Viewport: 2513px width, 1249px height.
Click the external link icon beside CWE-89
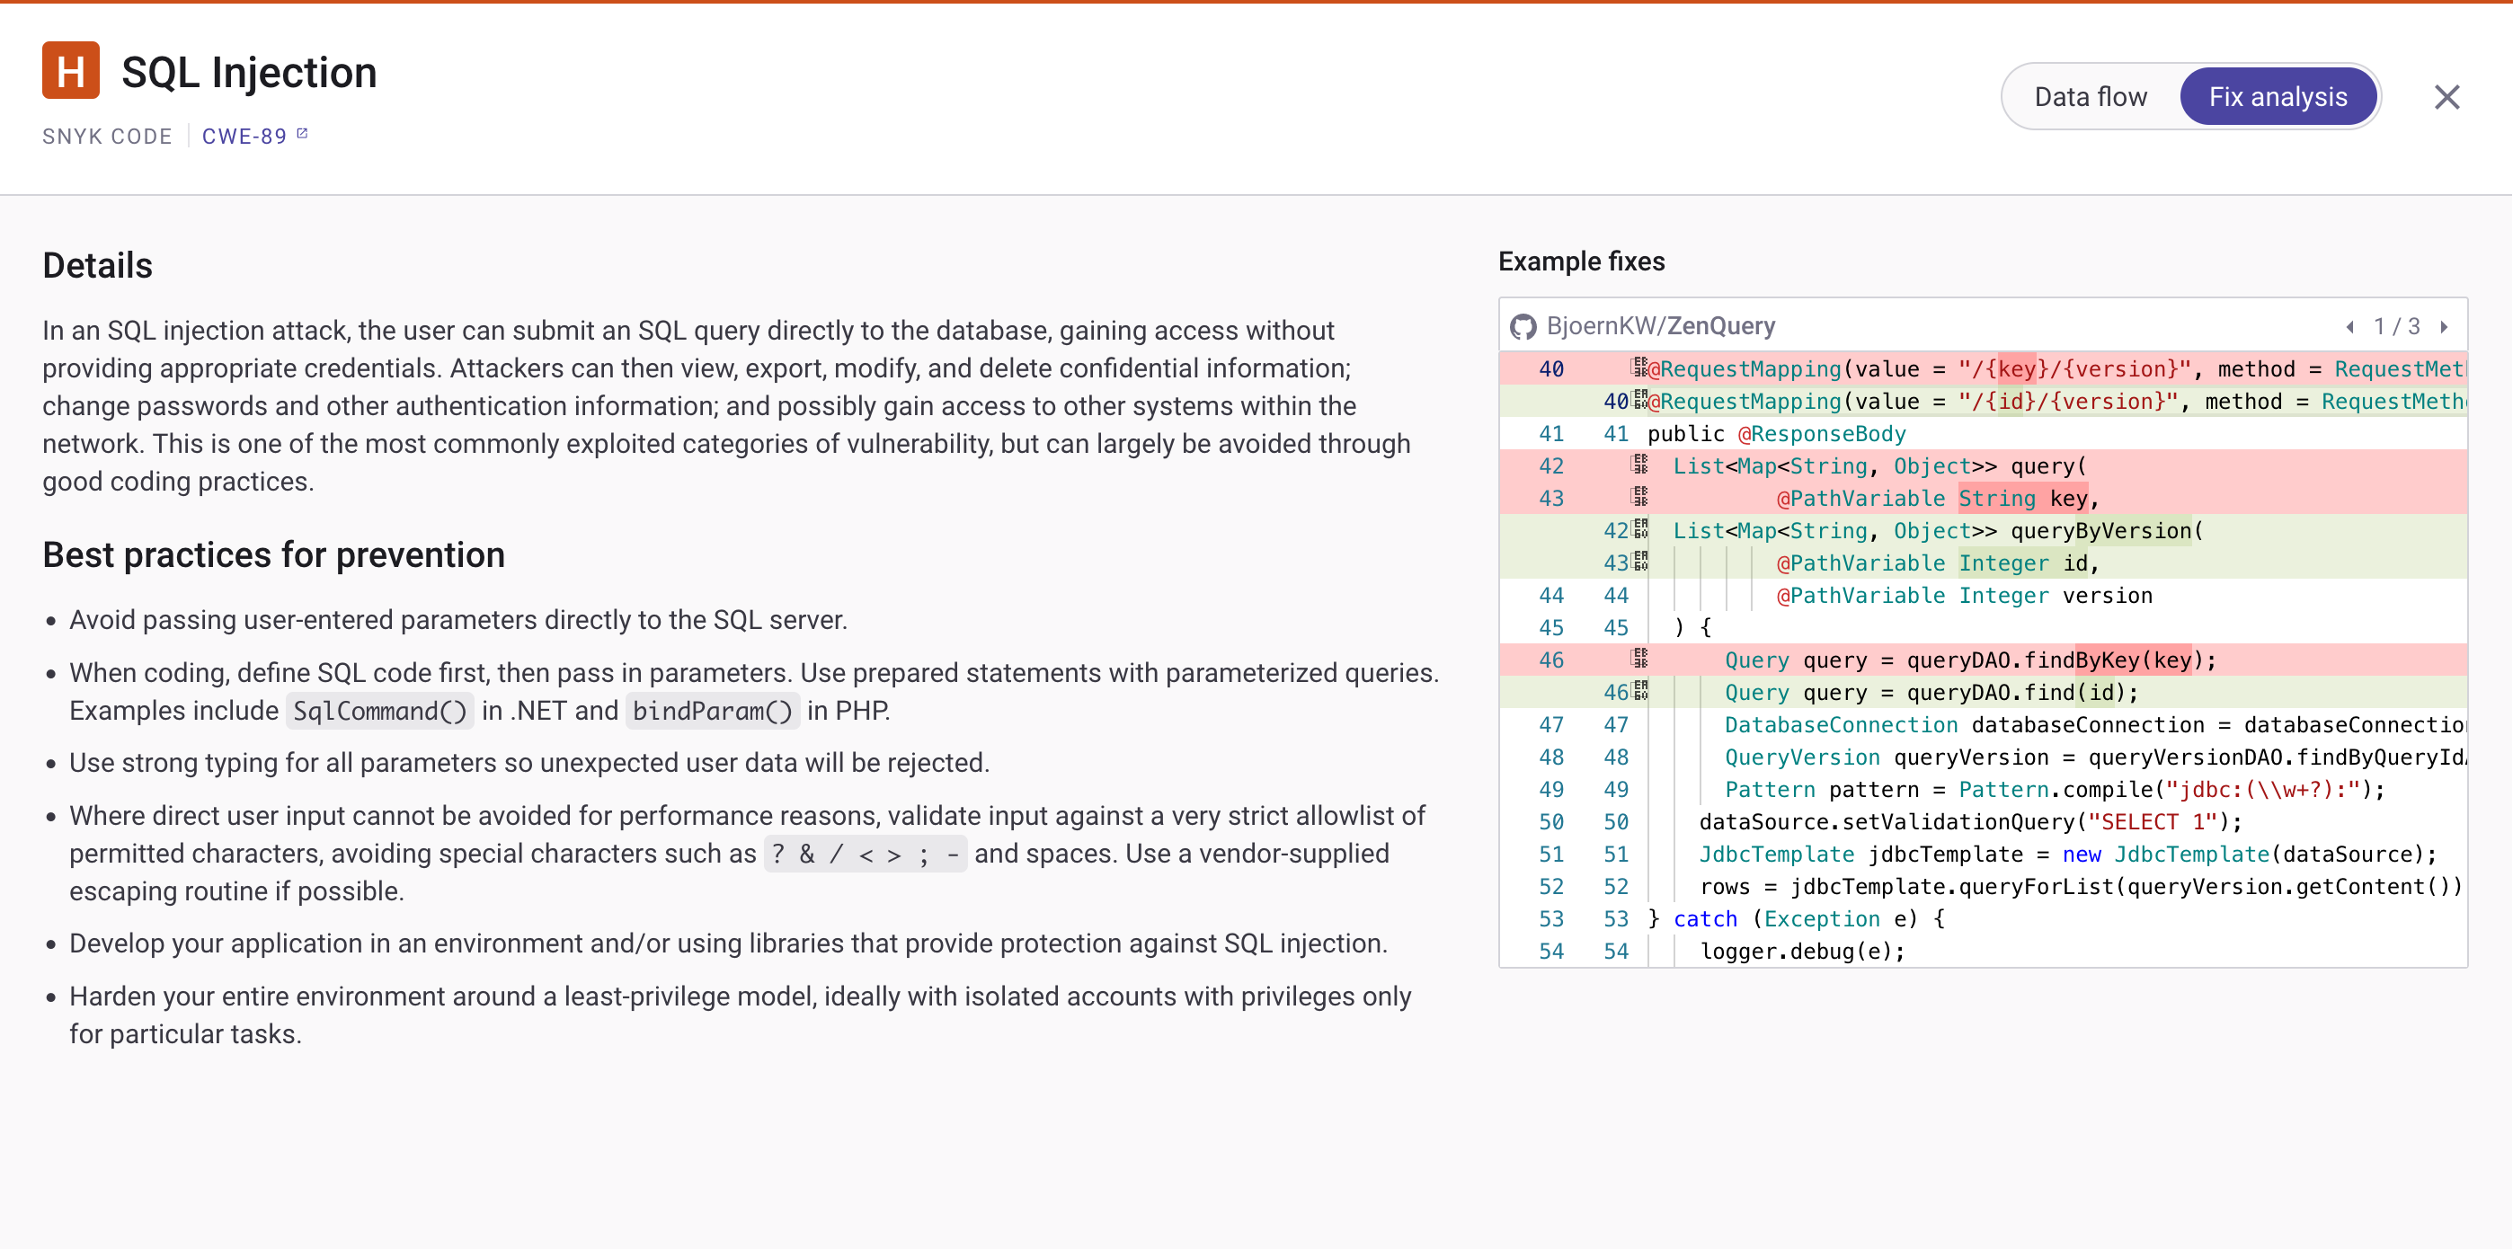click(x=302, y=135)
